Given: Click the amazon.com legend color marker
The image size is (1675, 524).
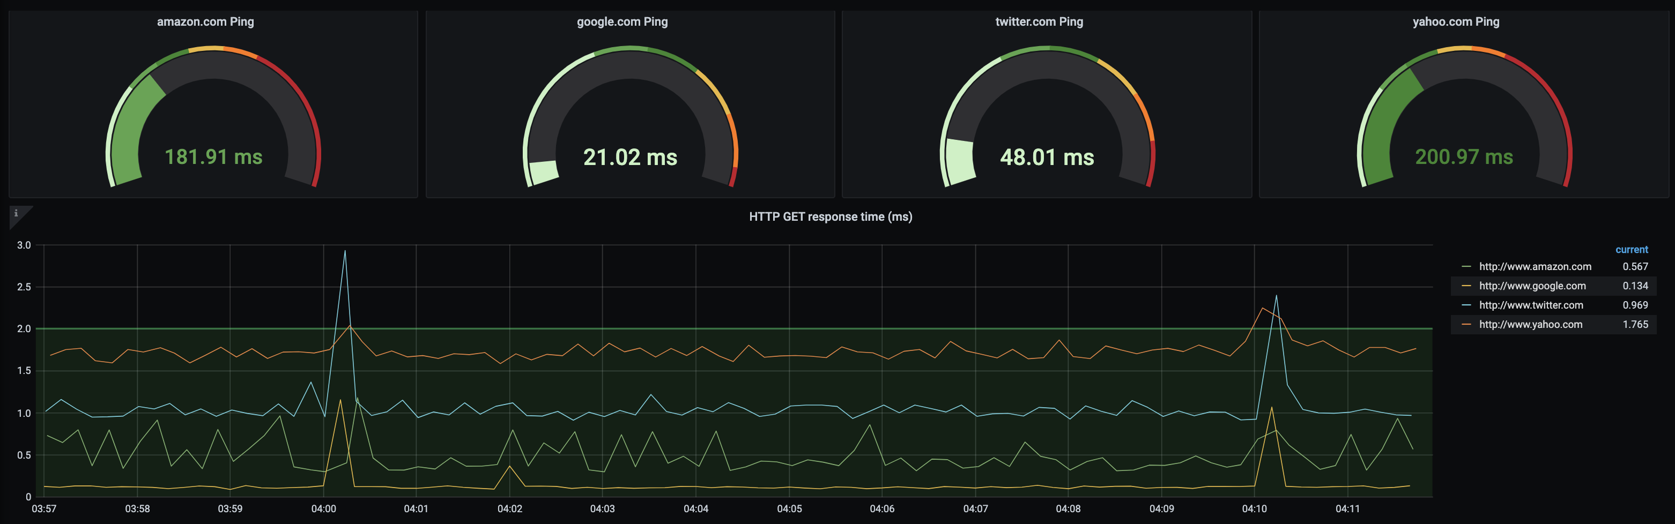Looking at the screenshot, I should tap(1466, 266).
